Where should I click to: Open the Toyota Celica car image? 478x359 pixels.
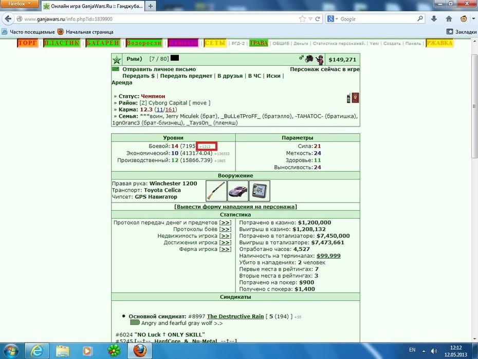click(238, 191)
